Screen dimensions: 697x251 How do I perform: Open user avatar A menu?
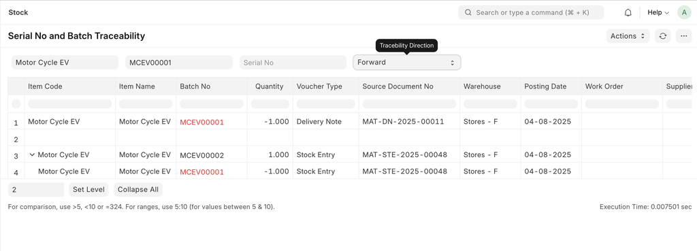[684, 12]
